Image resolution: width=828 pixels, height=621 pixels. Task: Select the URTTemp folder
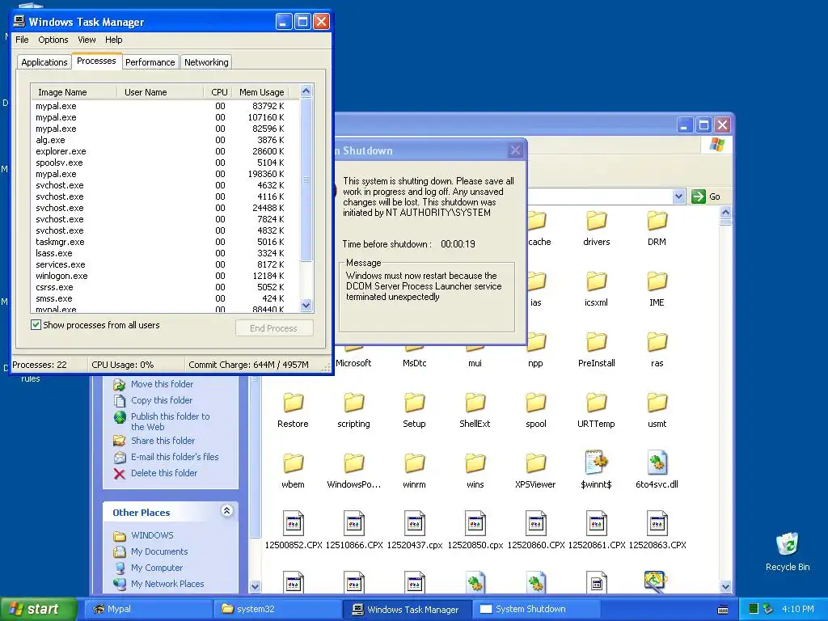pos(596,409)
